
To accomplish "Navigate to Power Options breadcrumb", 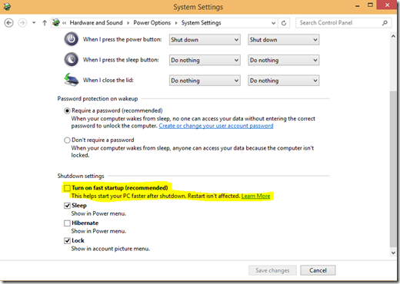I will [x=152, y=23].
